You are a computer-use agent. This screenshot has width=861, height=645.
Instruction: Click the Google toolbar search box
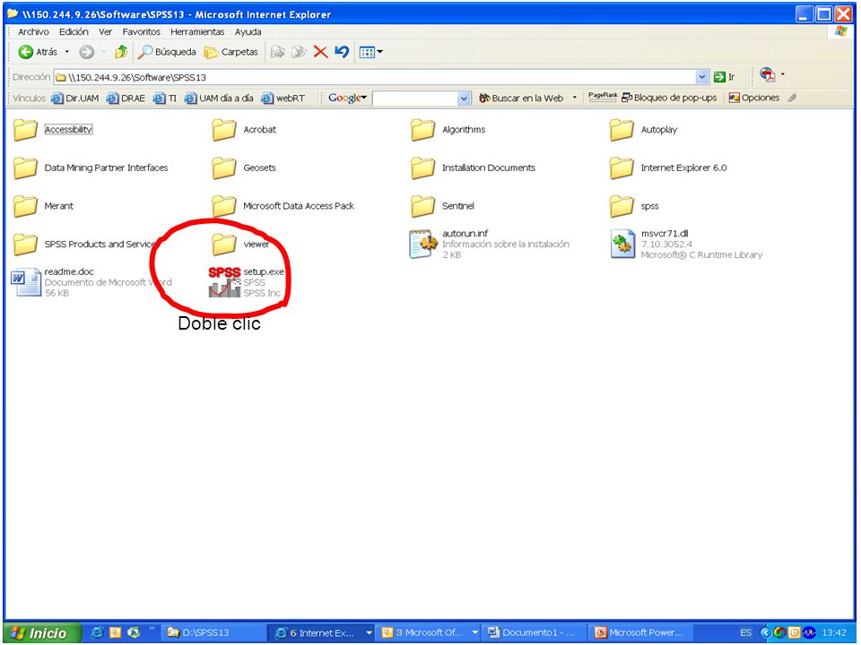coord(414,99)
